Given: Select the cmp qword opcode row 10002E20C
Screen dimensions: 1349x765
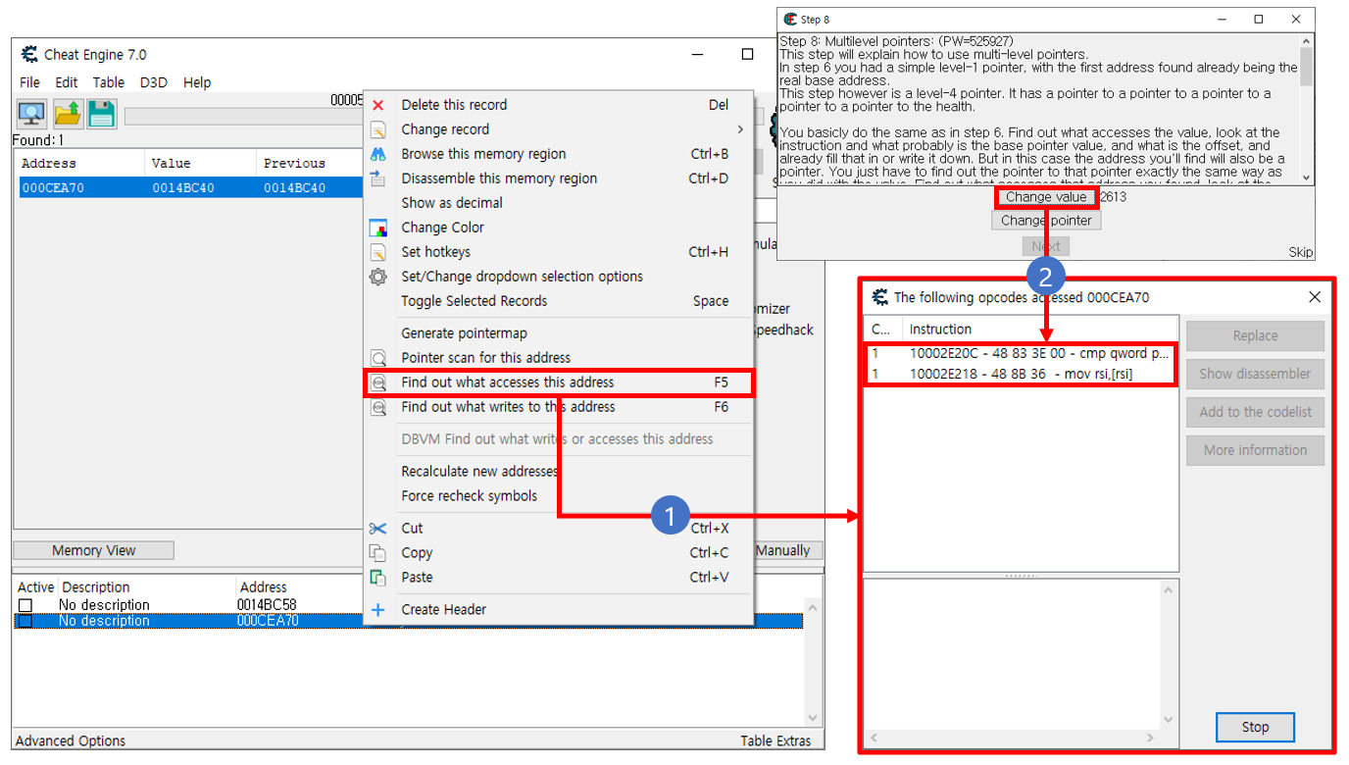Looking at the screenshot, I should coord(1021,353).
